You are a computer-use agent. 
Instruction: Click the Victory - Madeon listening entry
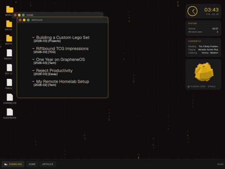pos(210,53)
